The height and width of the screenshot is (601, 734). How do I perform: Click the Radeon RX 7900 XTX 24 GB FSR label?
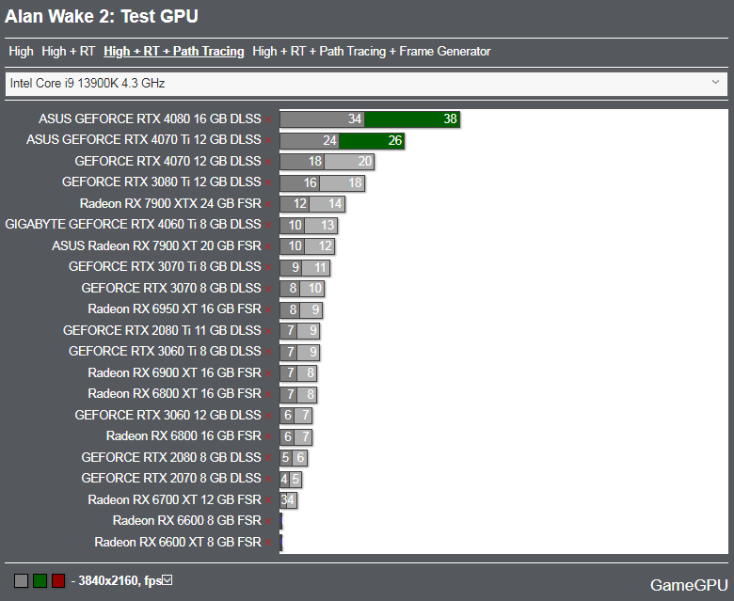(170, 203)
